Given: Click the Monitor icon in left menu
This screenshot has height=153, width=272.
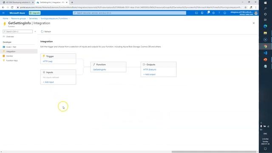Looking at the screenshot, I should coord(4,56).
